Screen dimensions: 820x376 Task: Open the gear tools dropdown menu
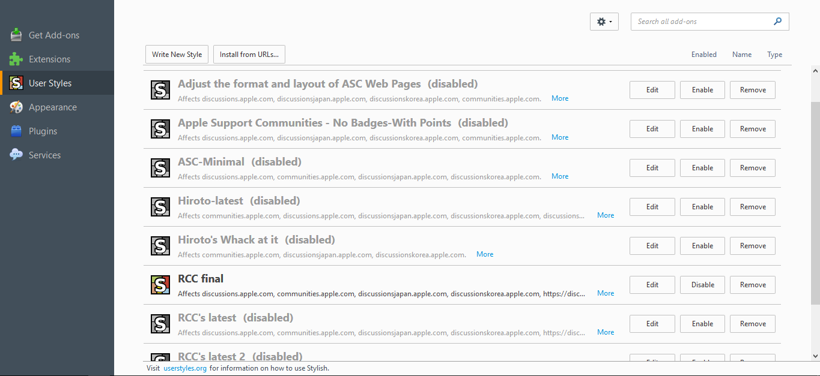coord(604,22)
